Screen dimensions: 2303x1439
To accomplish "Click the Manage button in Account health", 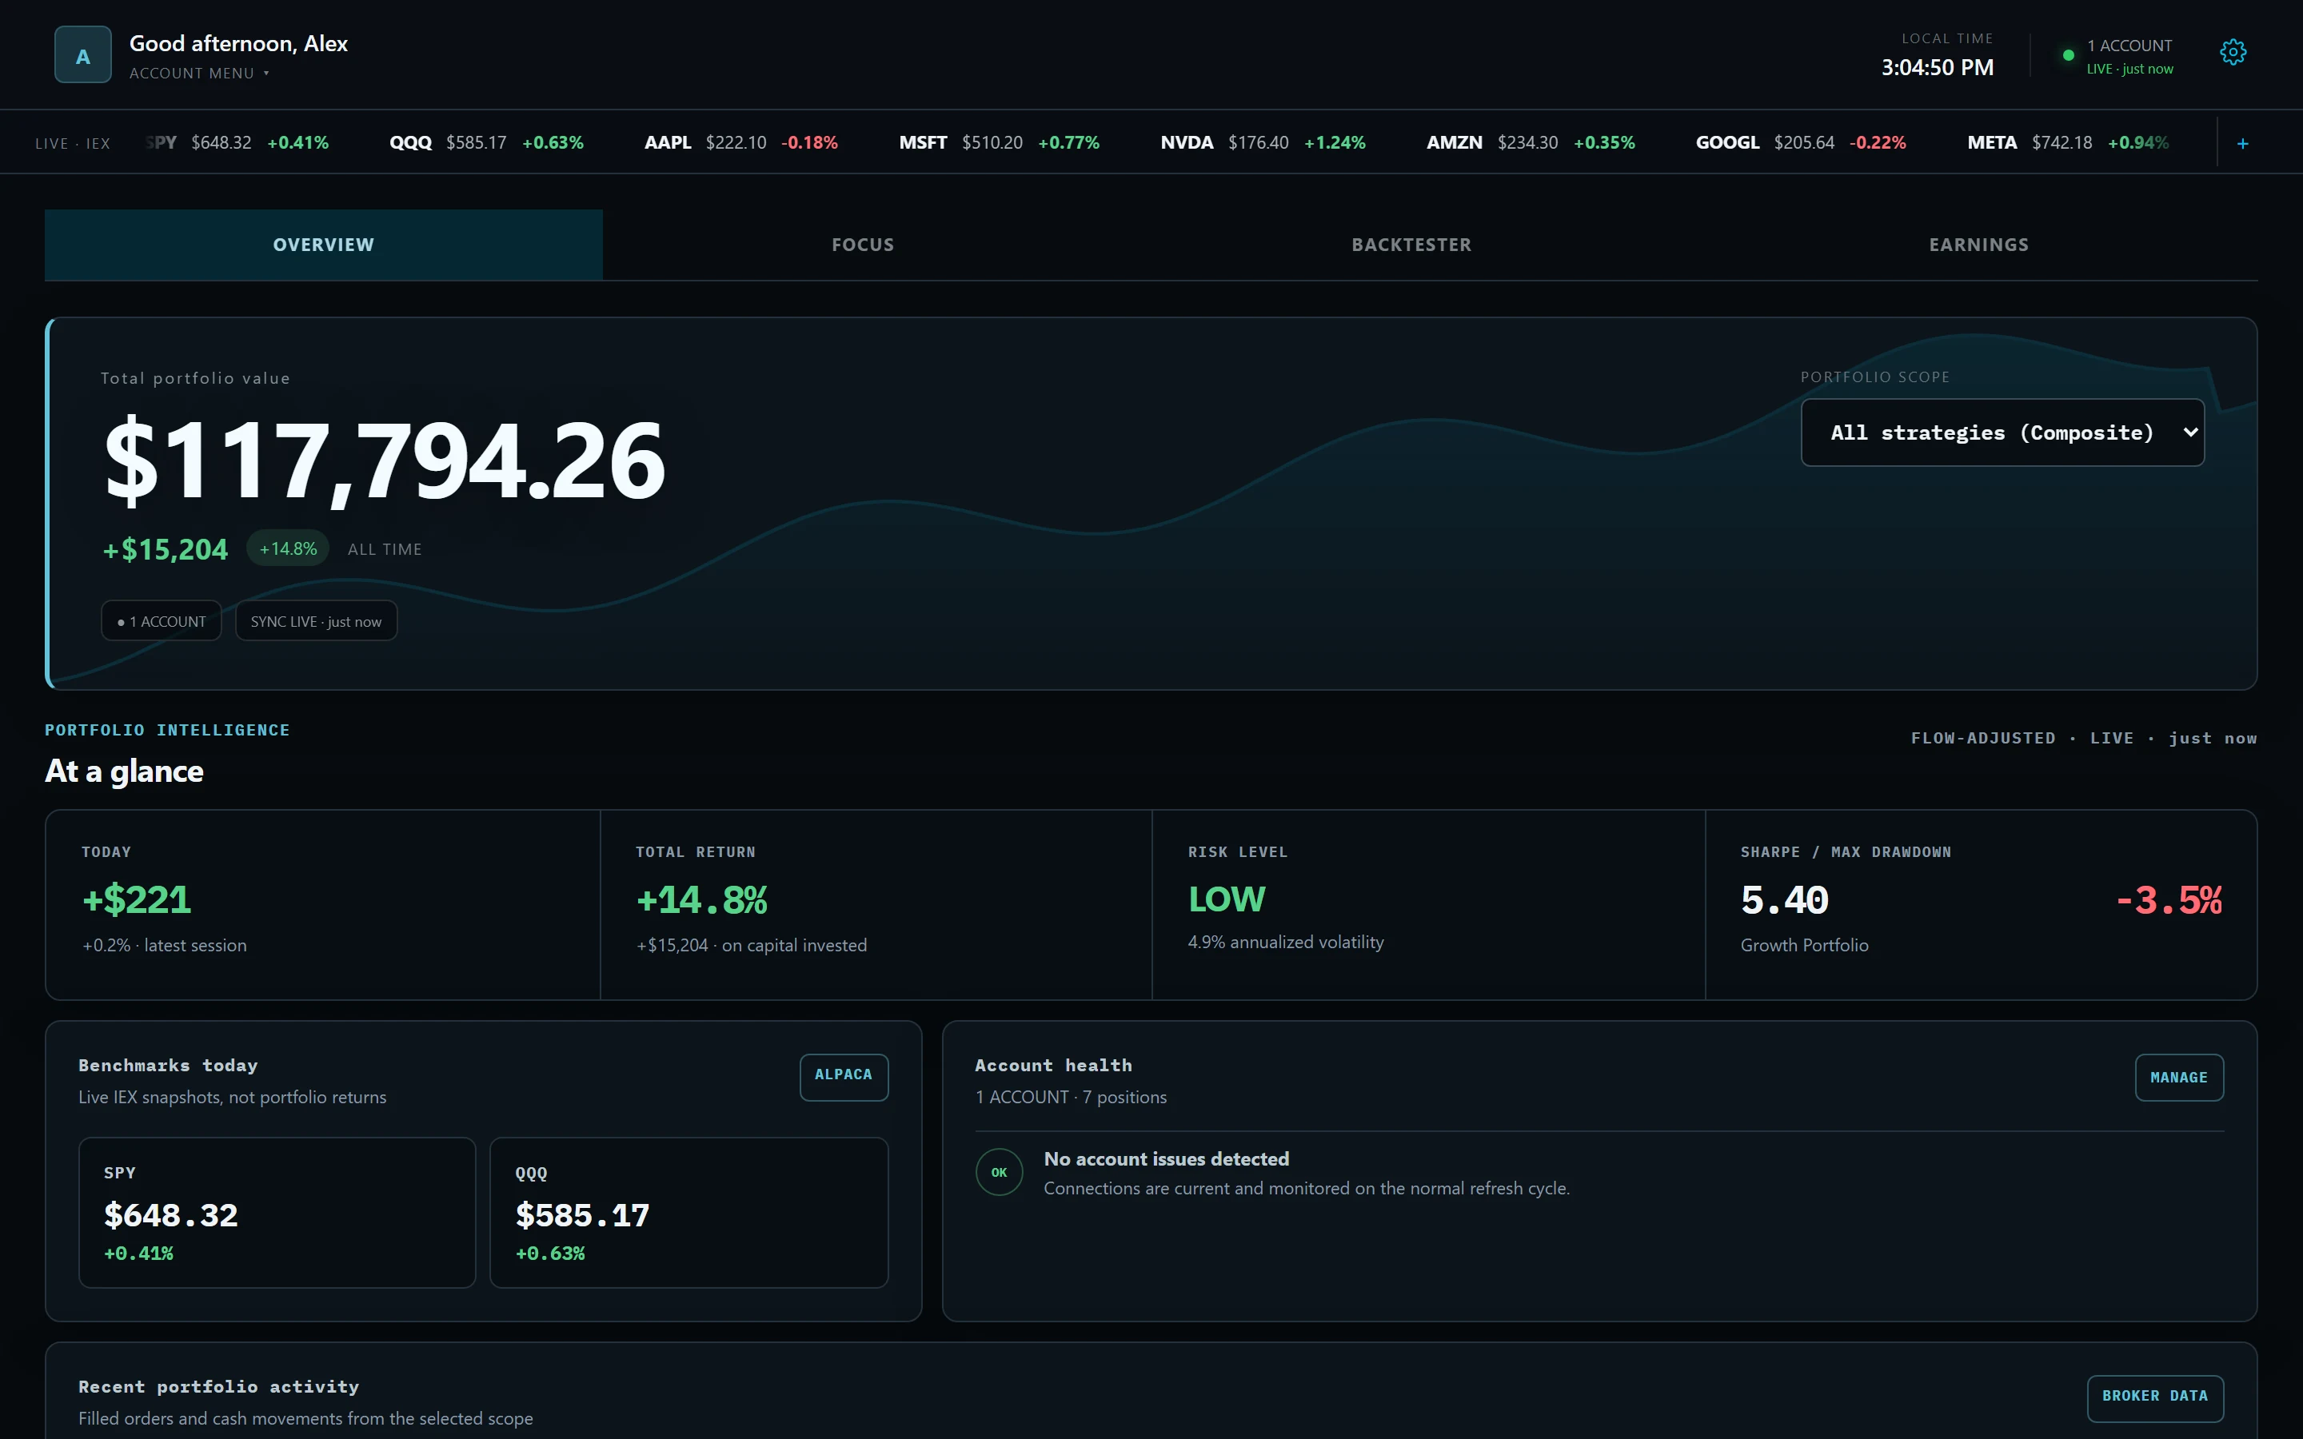I will pyautogui.click(x=2178, y=1078).
